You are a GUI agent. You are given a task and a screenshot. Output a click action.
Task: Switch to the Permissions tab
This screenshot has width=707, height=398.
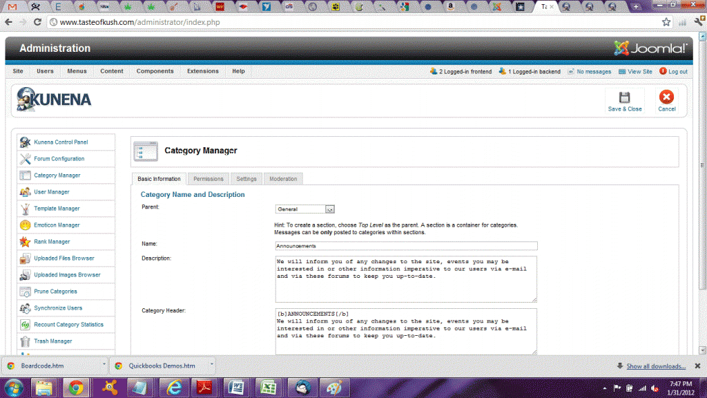[208, 179]
